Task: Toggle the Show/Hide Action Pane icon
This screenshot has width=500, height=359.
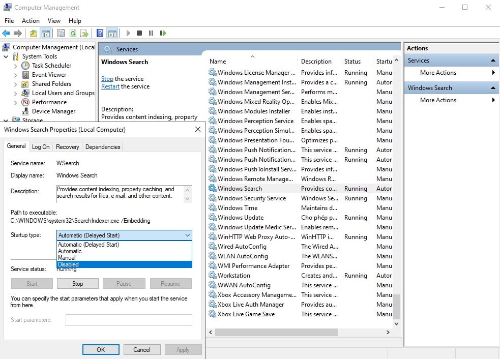Action: click(x=112, y=33)
